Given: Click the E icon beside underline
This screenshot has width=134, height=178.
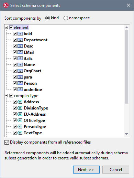Looking at the screenshot, I should click(x=20, y=90).
